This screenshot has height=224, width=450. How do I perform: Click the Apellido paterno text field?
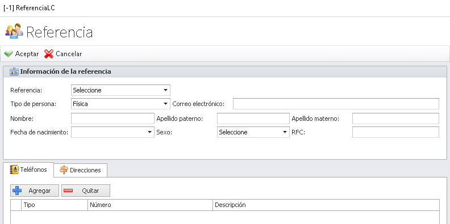253,119
